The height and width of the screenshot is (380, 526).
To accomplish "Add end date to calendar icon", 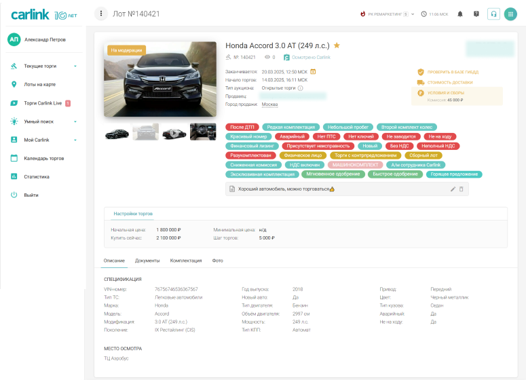I will (x=313, y=71).
